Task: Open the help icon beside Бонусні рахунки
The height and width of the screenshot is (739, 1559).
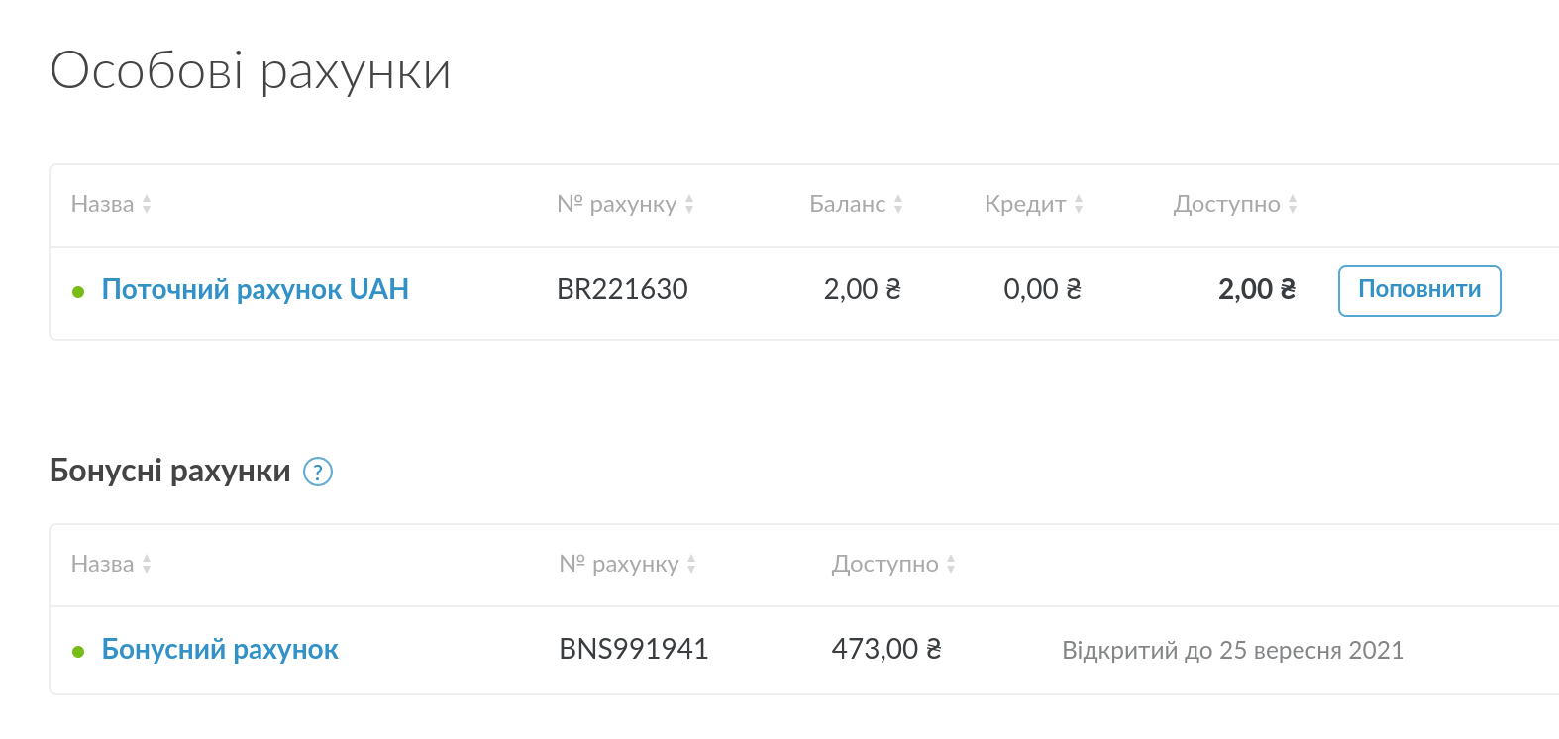Action: tap(318, 472)
